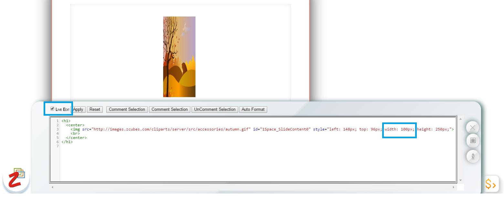Click UnComment Selection button

point(215,110)
